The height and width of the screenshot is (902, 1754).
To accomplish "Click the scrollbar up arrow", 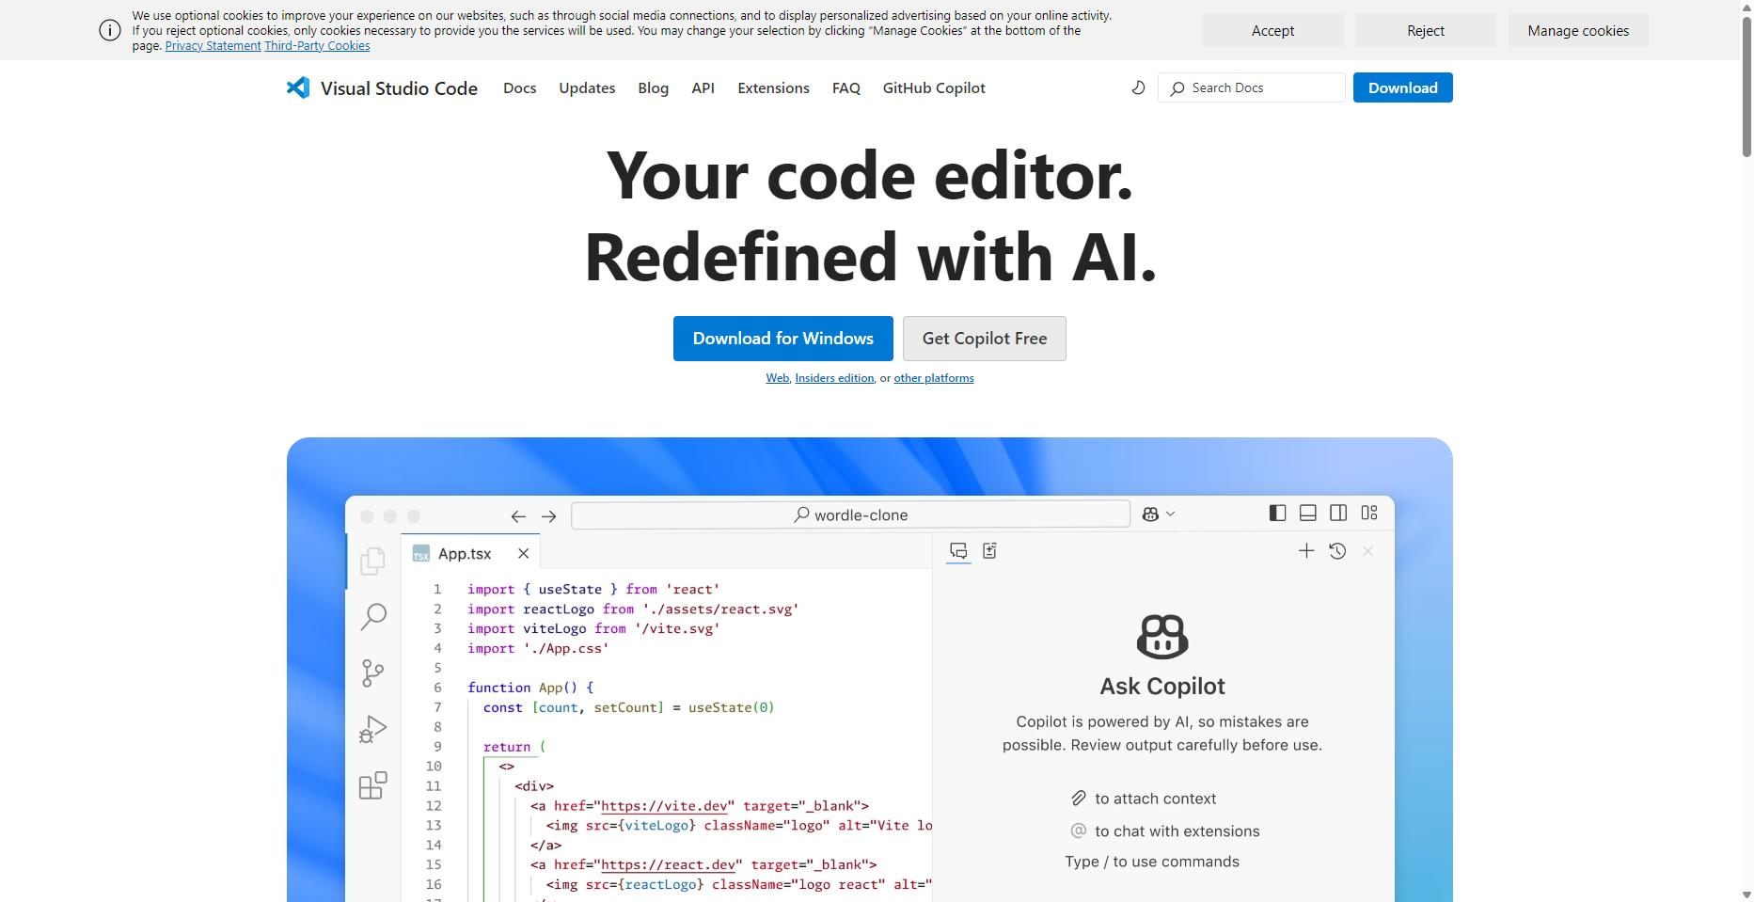I will 1746,7.
